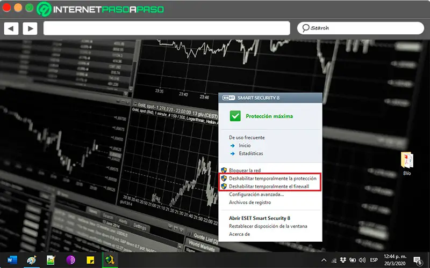
Task: Click the back arrow navigation button
Action: (11, 28)
